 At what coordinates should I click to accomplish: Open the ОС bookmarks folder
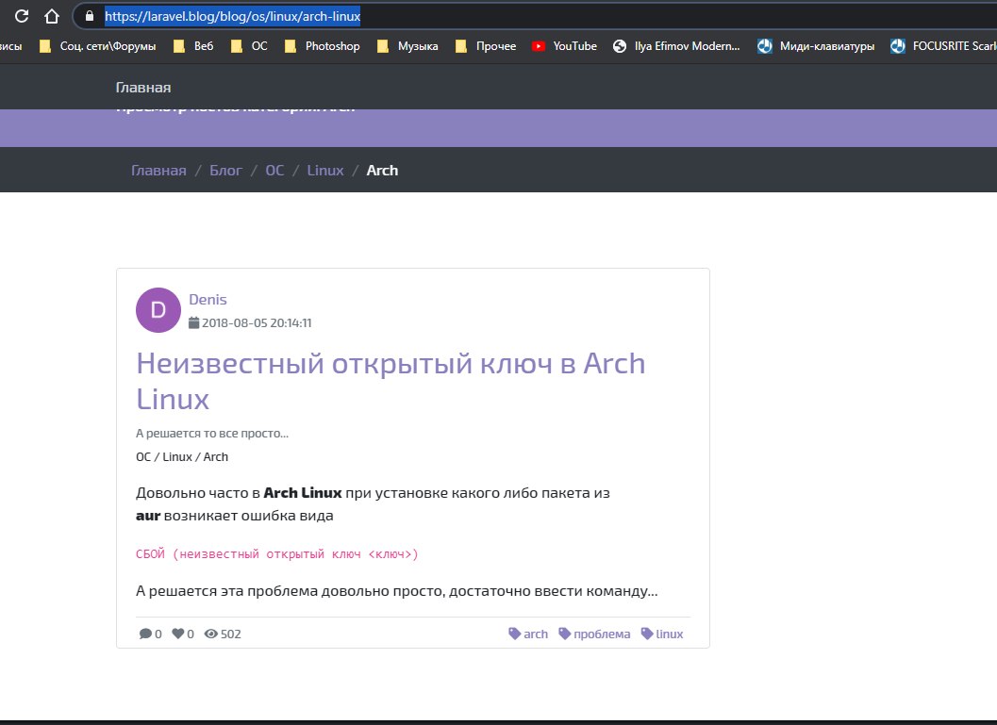tap(249, 46)
